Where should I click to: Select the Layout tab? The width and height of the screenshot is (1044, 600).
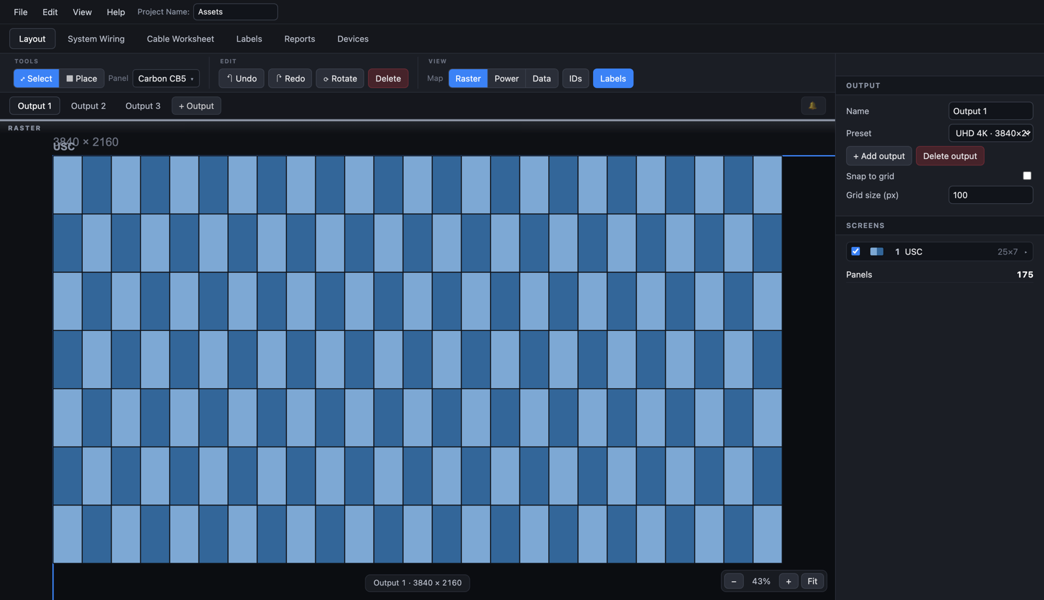(x=32, y=39)
